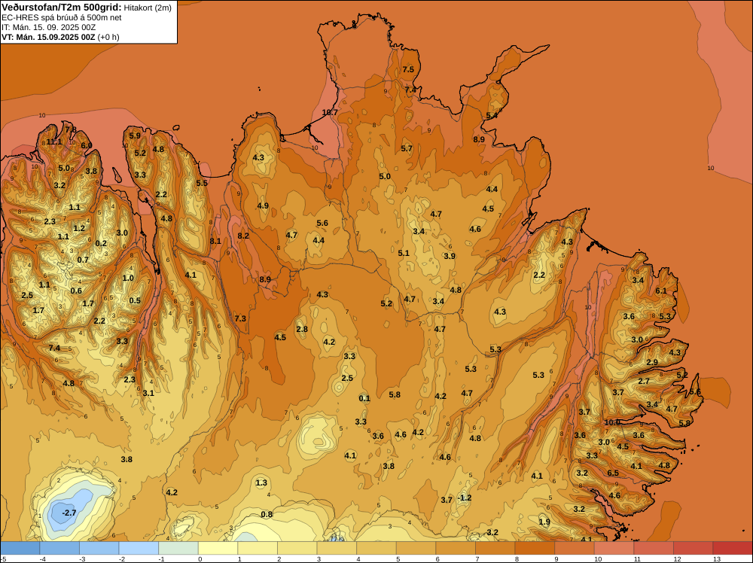This screenshot has height=563, width=753.
Task: Click the 5.7 temperature reading
Action: [x=407, y=148]
